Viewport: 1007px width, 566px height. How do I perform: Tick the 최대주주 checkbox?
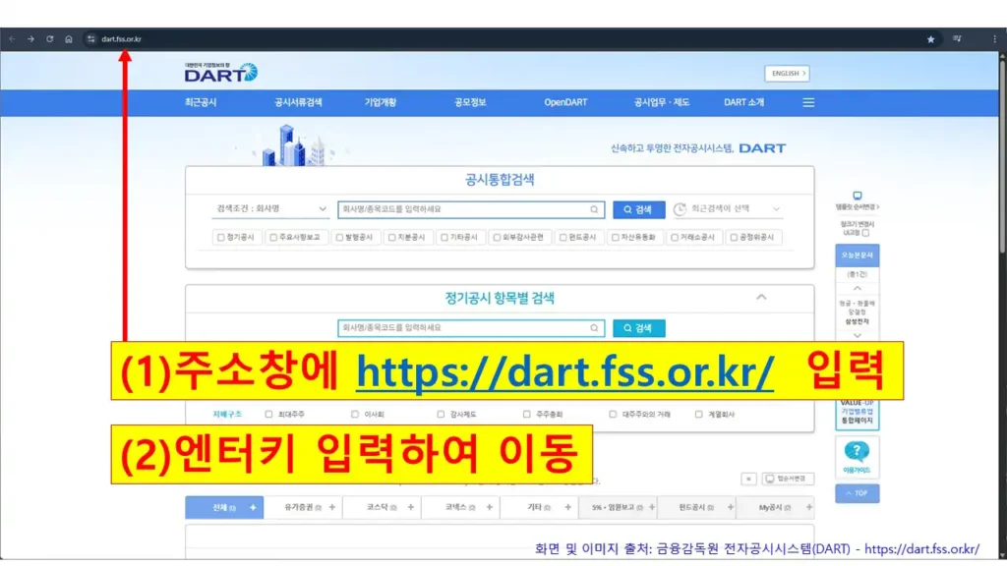click(x=268, y=415)
